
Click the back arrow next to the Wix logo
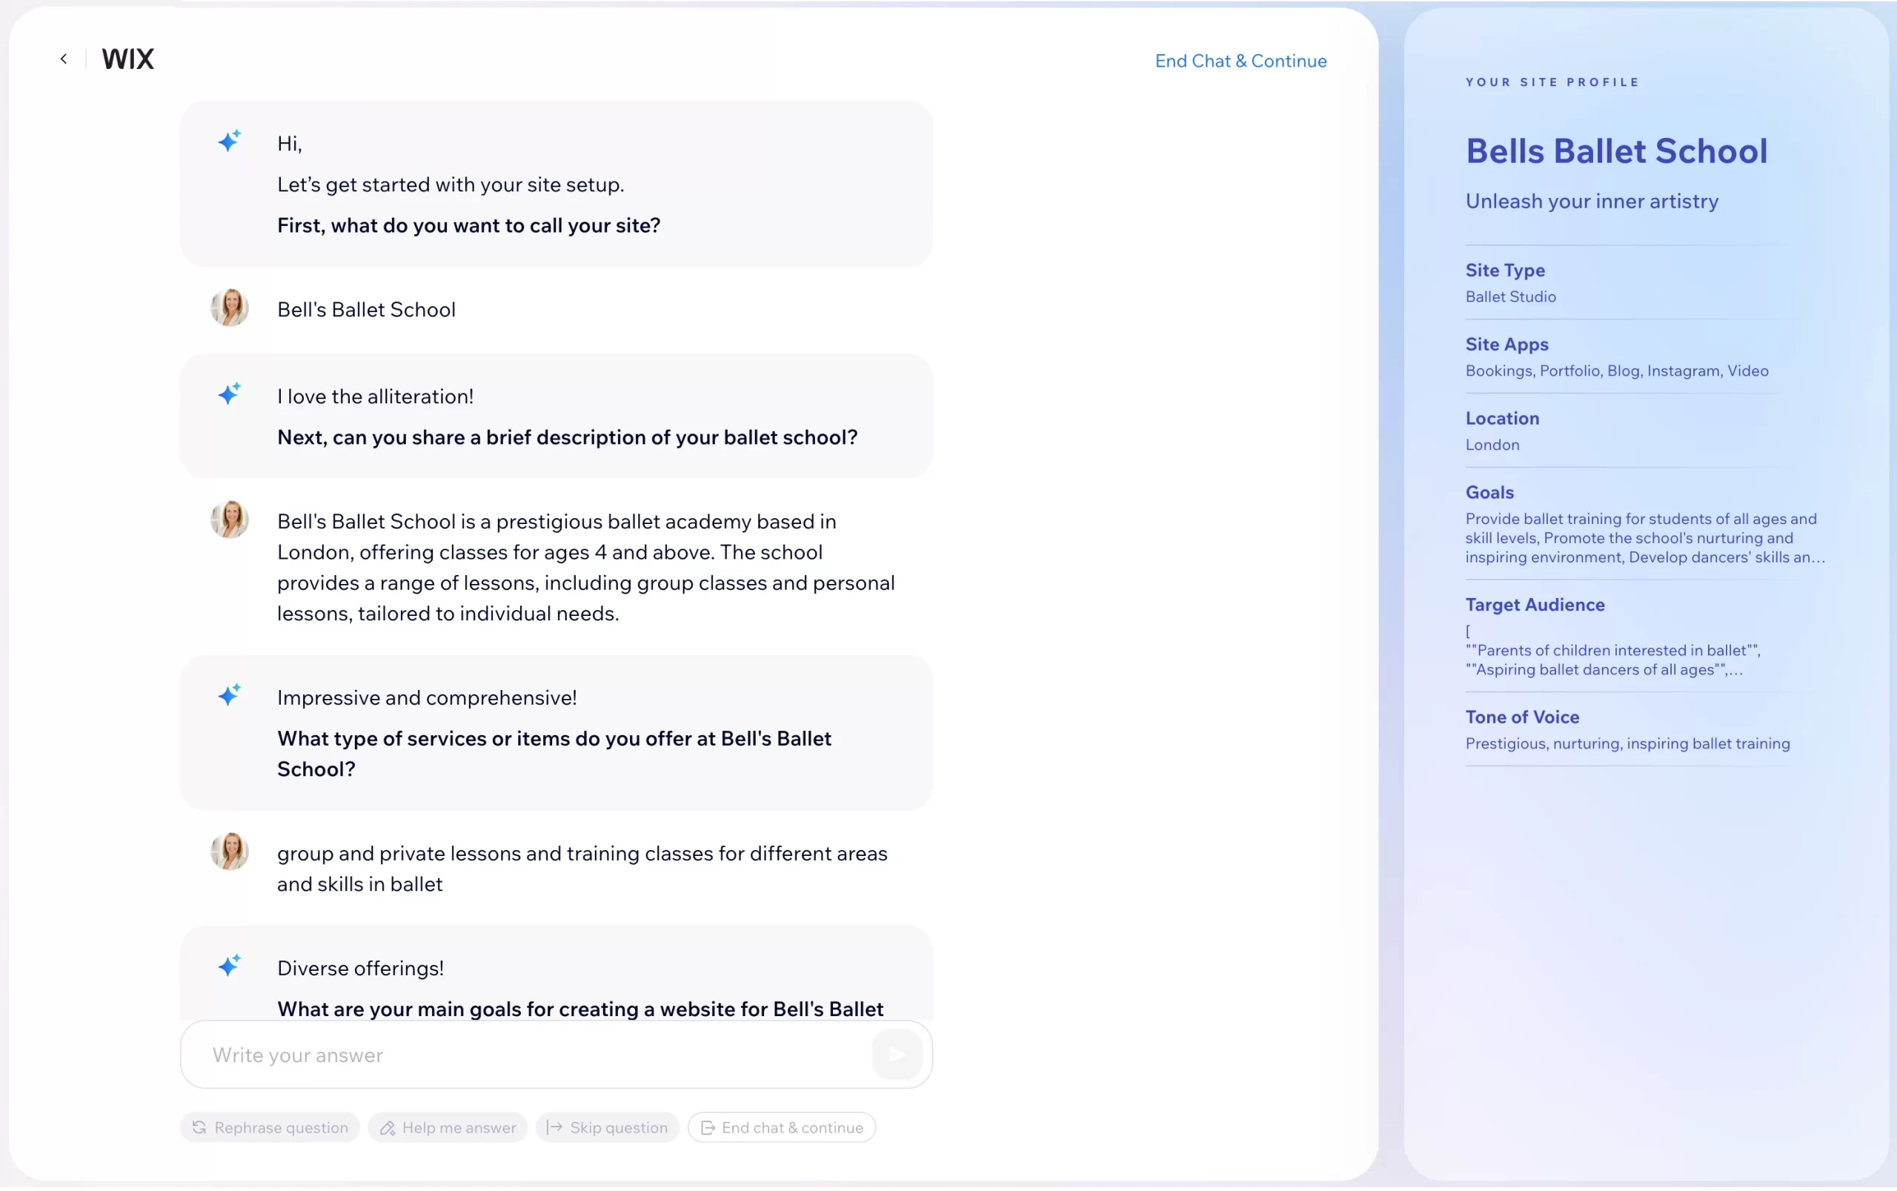[x=63, y=59]
